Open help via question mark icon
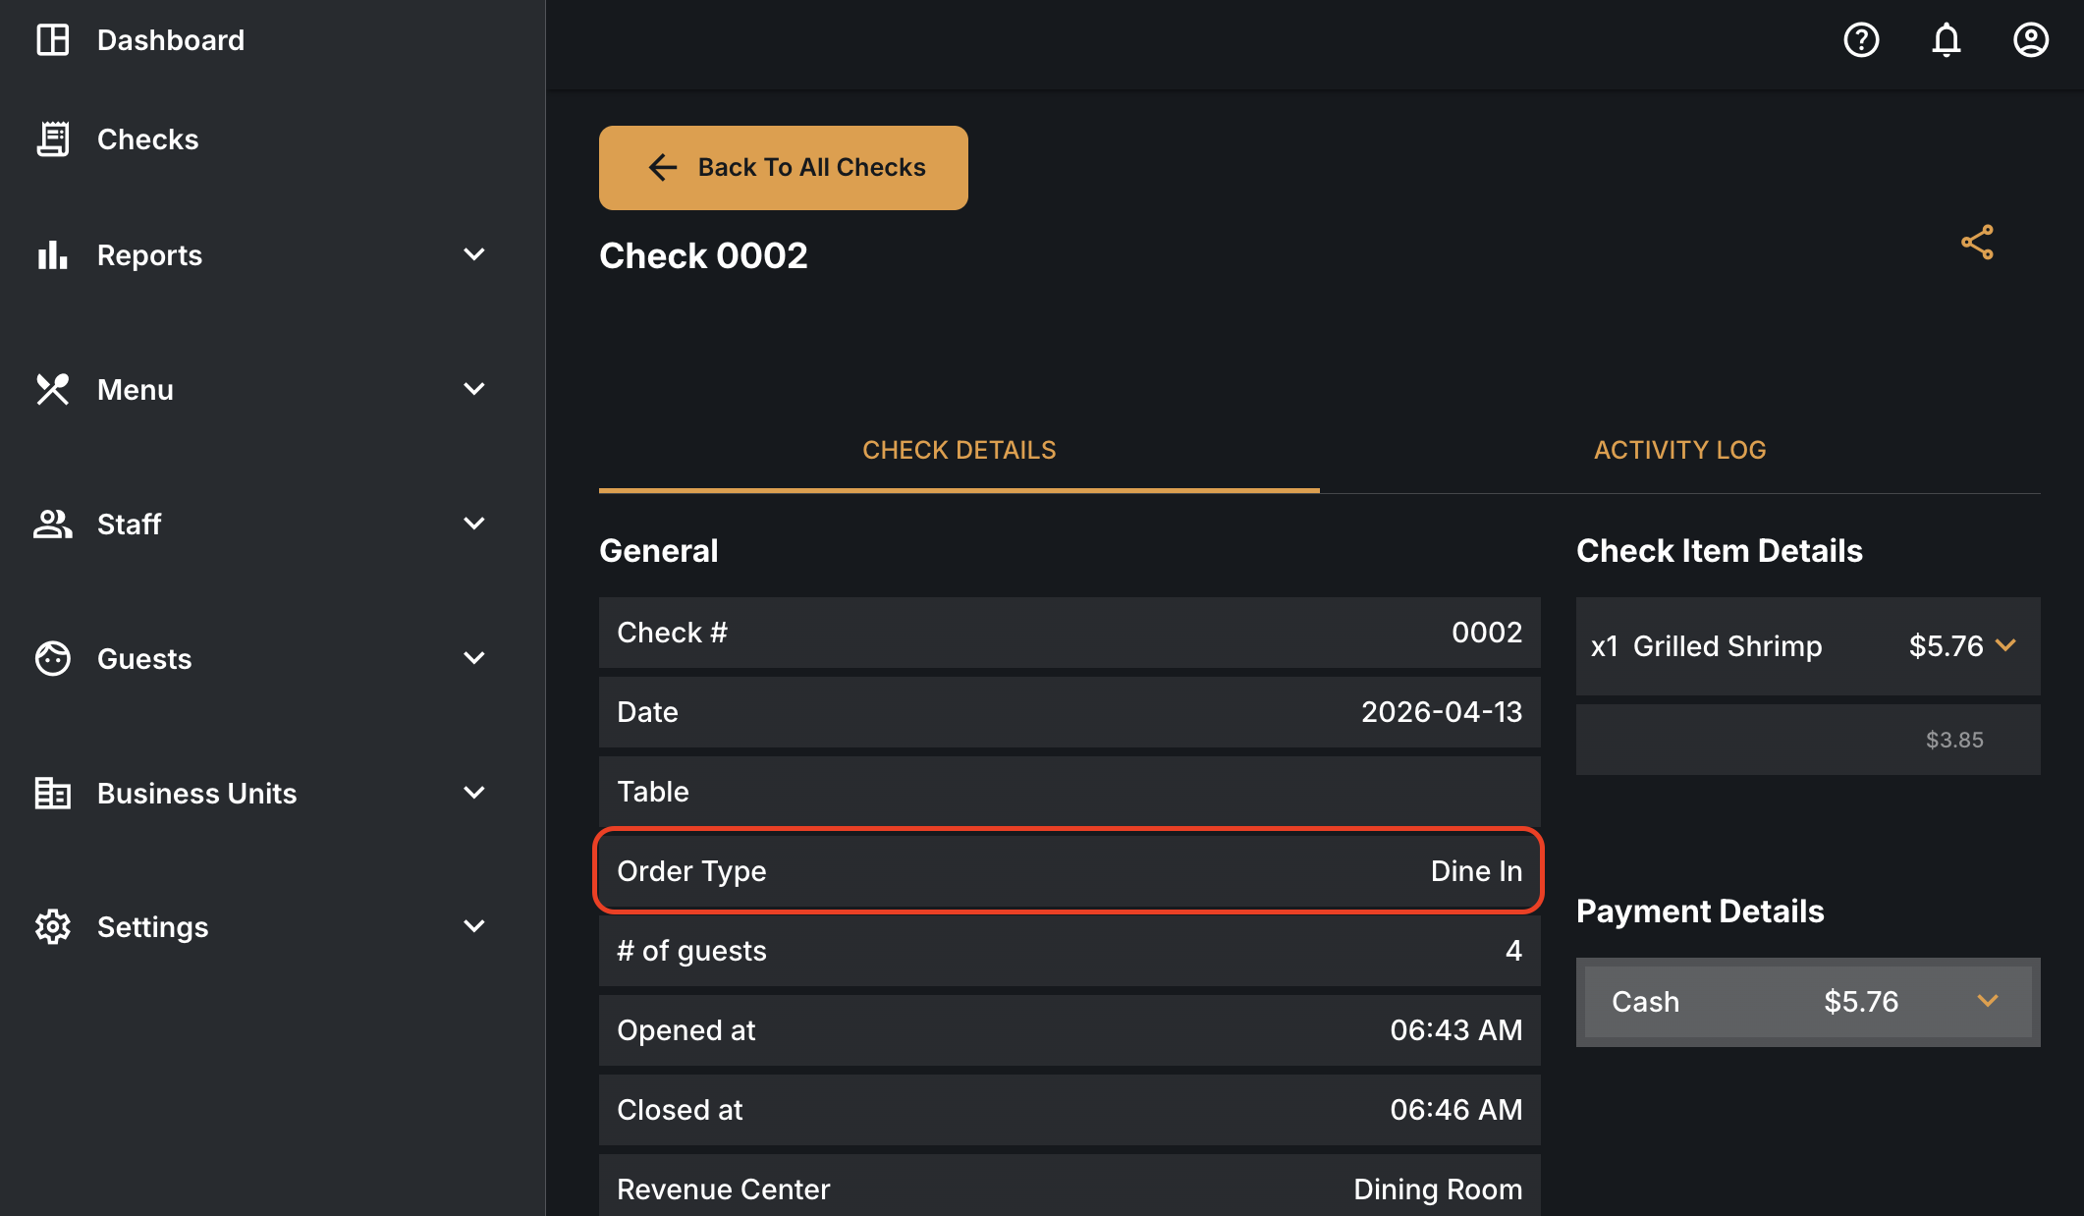 click(1861, 40)
